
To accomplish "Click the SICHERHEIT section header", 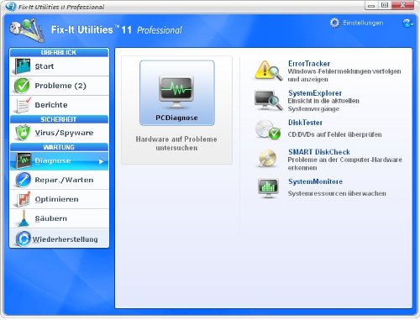I will [59, 119].
